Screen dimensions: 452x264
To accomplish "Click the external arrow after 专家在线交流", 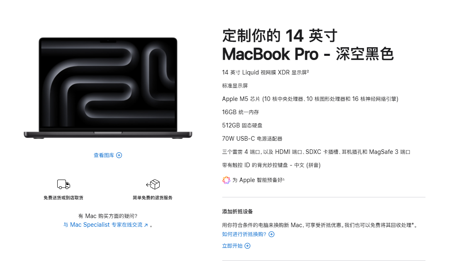I will click(x=146, y=225).
